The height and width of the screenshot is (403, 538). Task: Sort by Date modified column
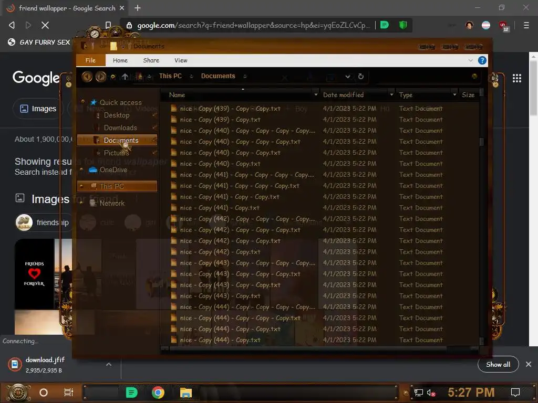pyautogui.click(x=343, y=95)
